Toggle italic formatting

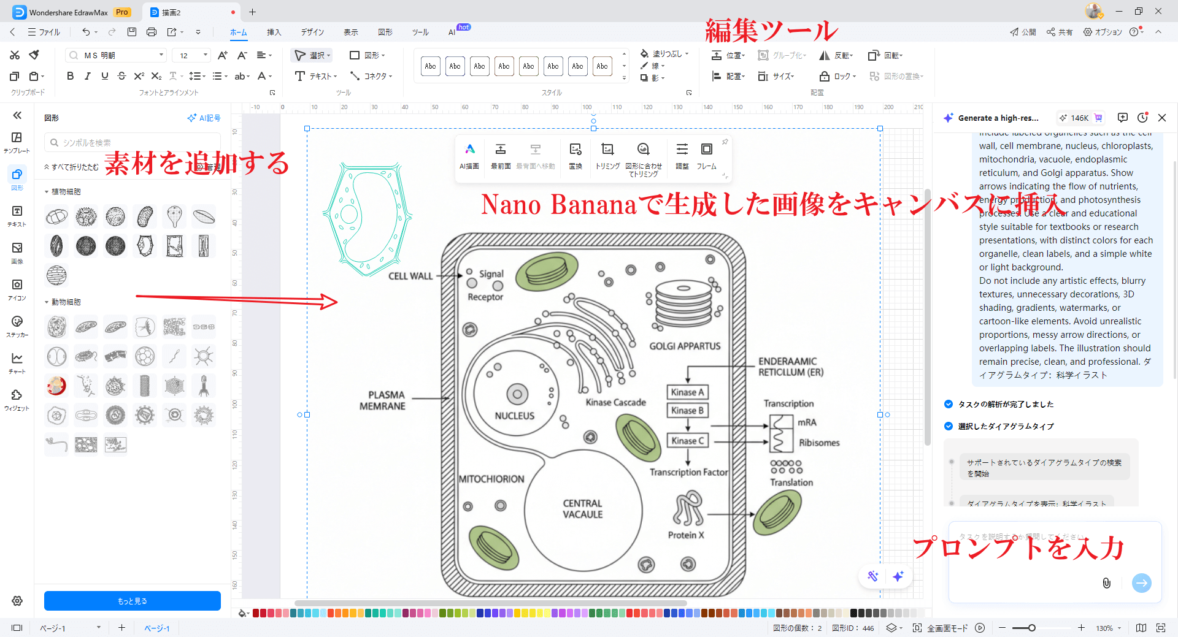tap(87, 76)
